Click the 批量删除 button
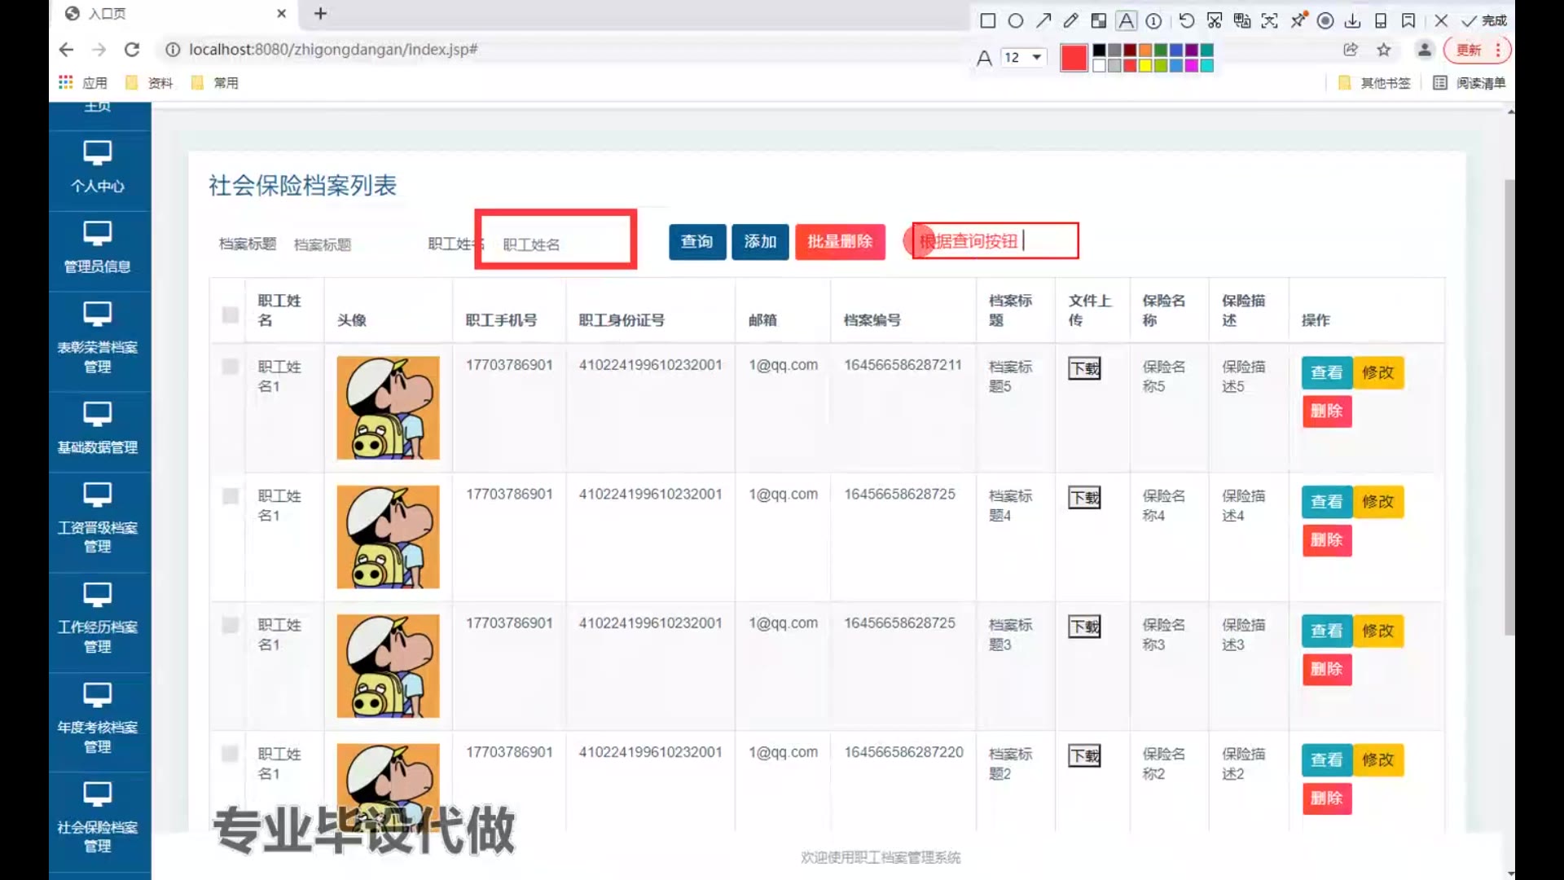Viewport: 1564px width, 880px height. pos(839,242)
